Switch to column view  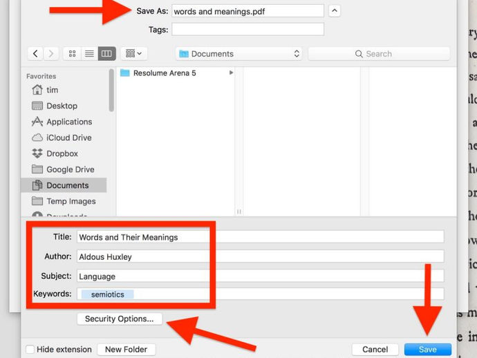tap(106, 54)
